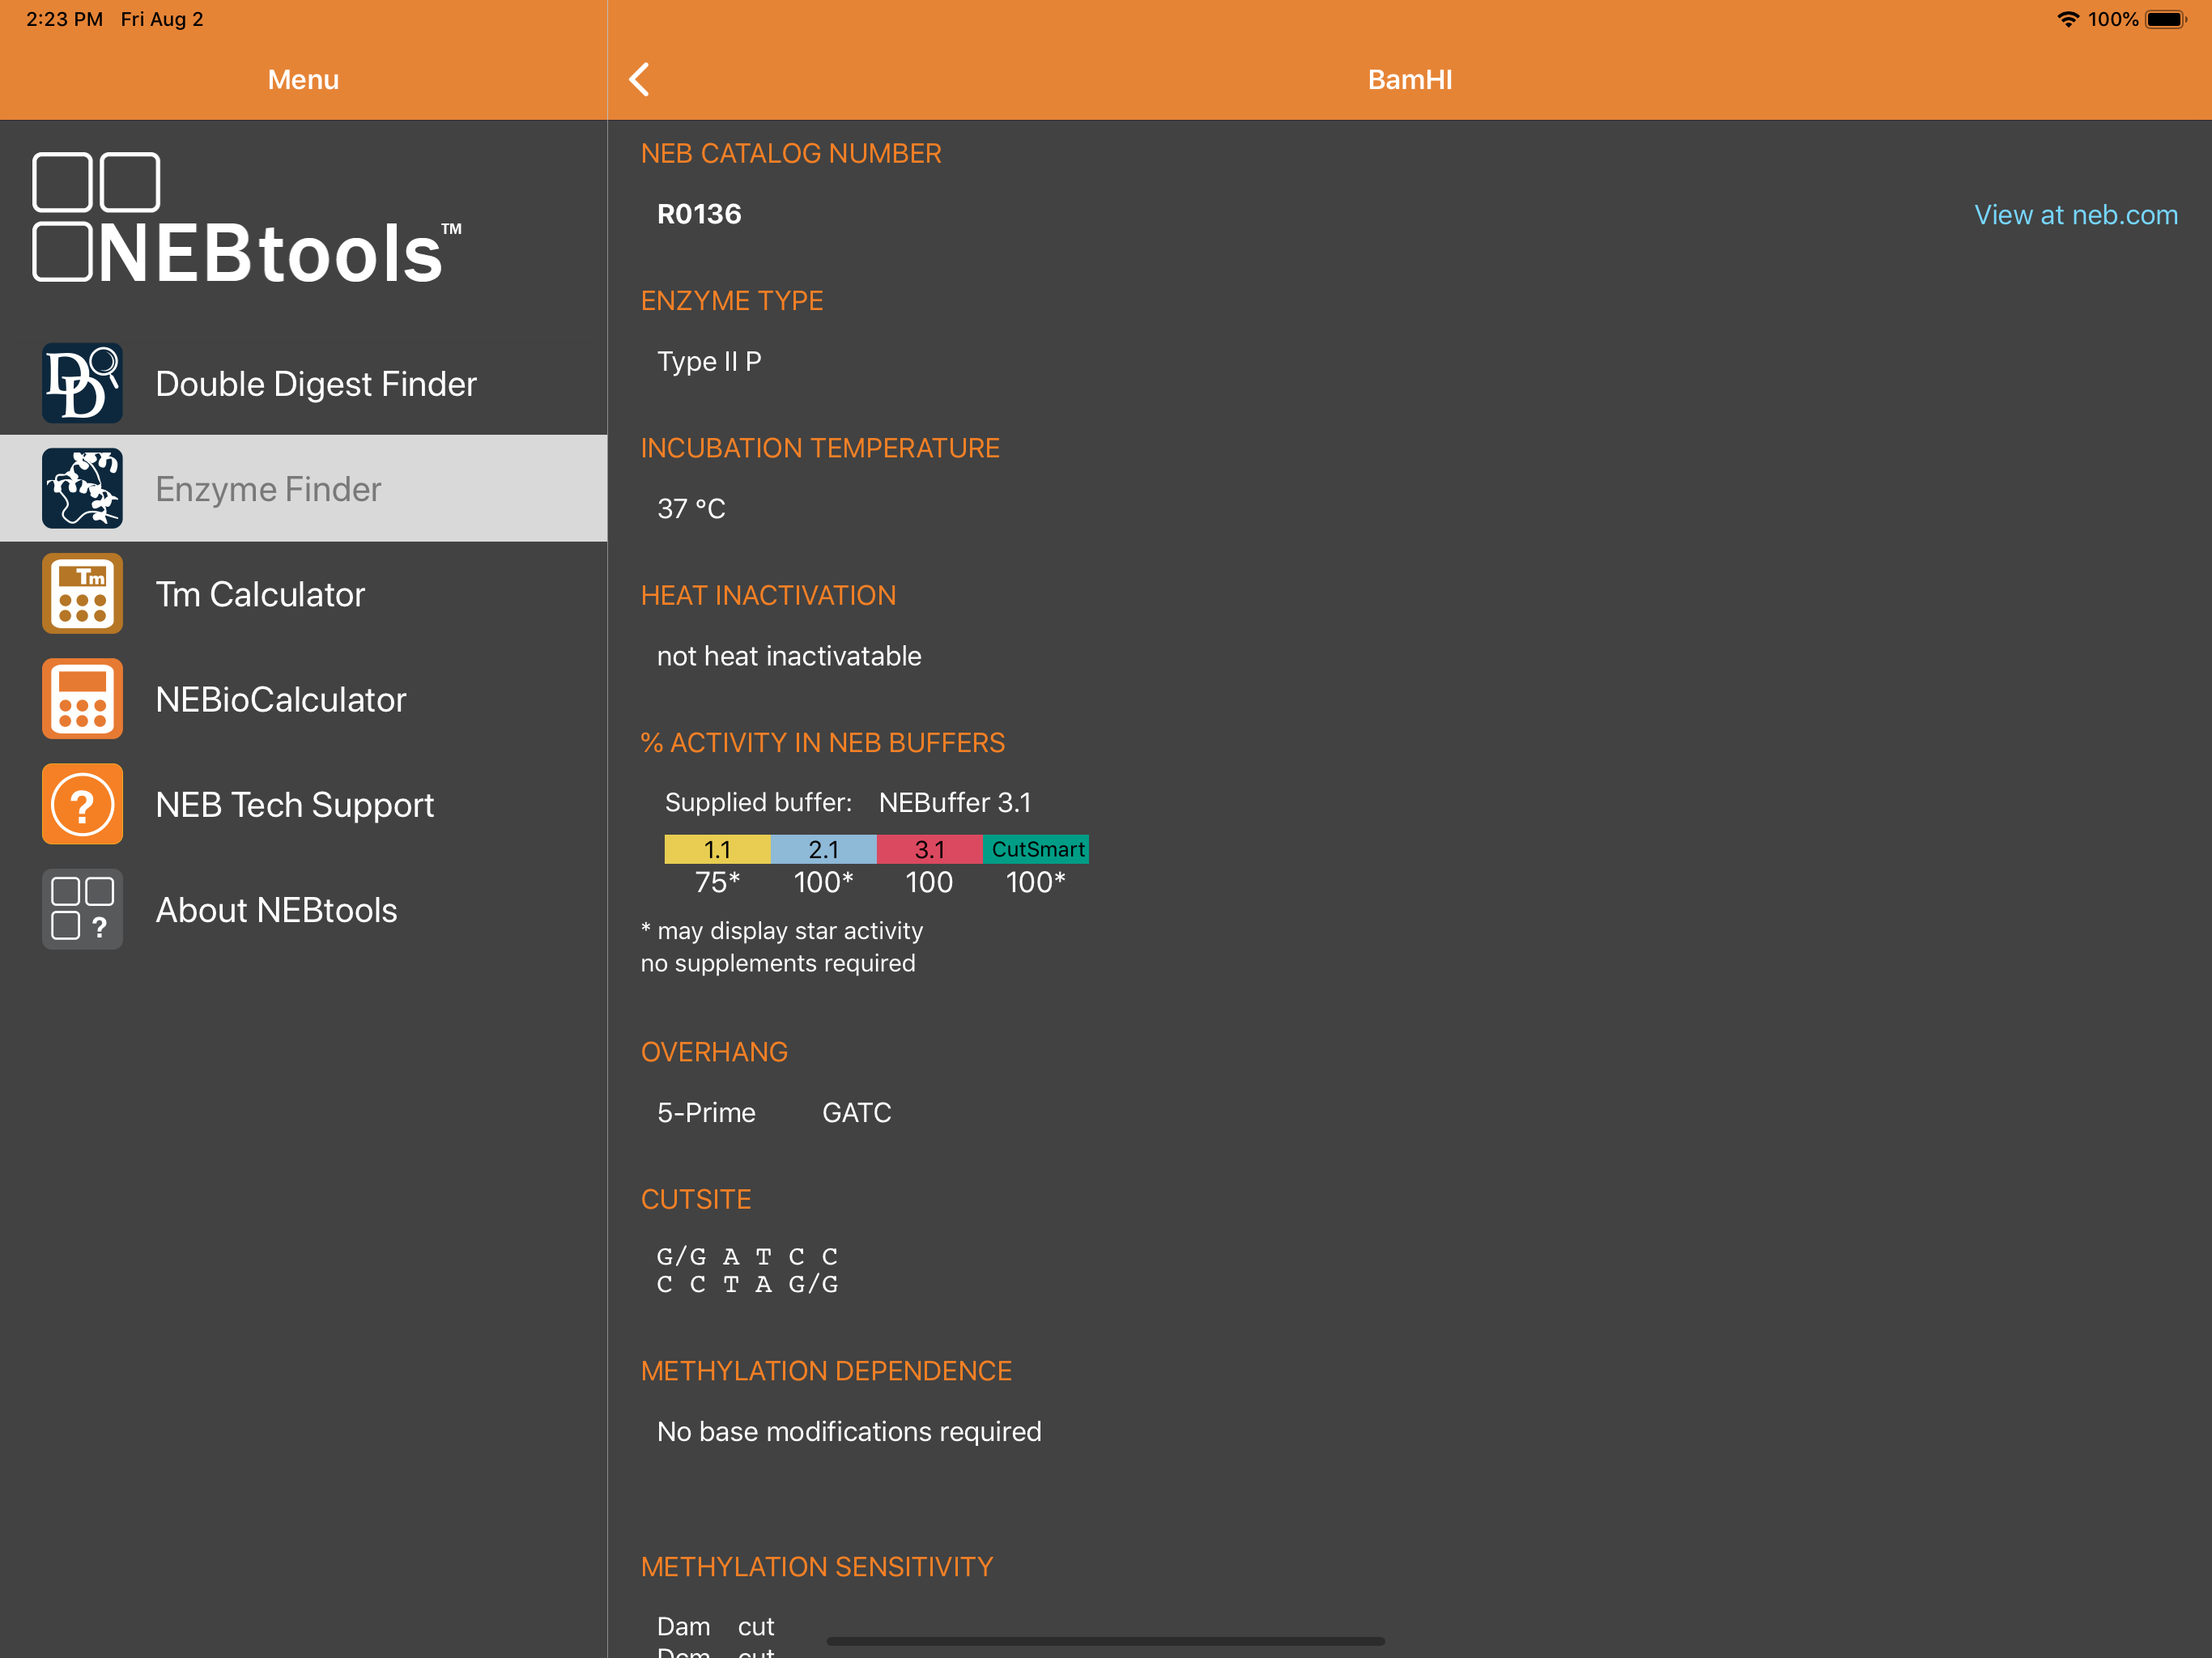Tap the NEBuffer 3.1 supplied buffer value
Viewport: 2212px width, 1658px height.
[x=955, y=802]
